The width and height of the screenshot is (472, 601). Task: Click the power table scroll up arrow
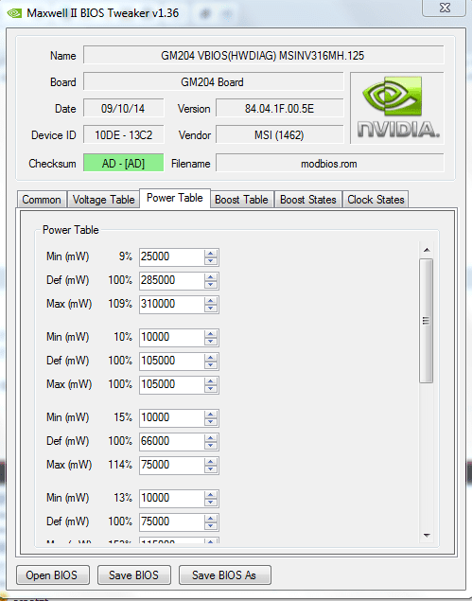click(x=427, y=250)
